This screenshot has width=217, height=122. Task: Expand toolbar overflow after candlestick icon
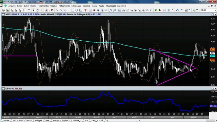click(29, 9)
